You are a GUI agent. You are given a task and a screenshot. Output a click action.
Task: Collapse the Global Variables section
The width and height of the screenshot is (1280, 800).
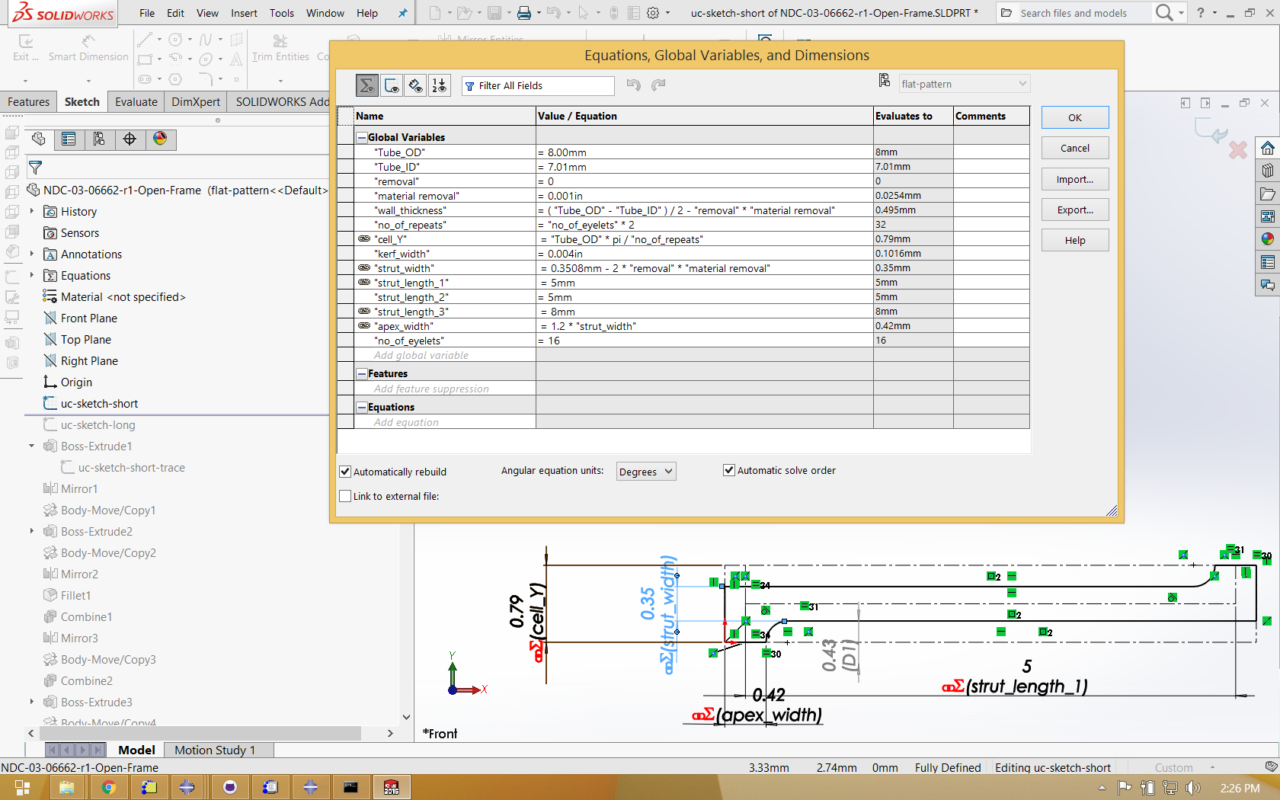click(362, 137)
